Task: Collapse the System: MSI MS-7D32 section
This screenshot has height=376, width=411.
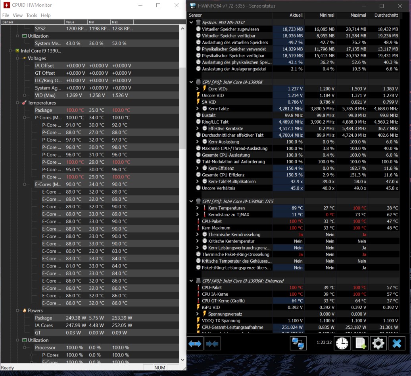Action: (191, 22)
